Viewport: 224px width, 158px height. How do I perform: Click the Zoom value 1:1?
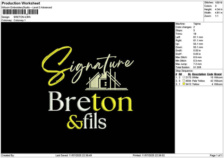pos(217,16)
